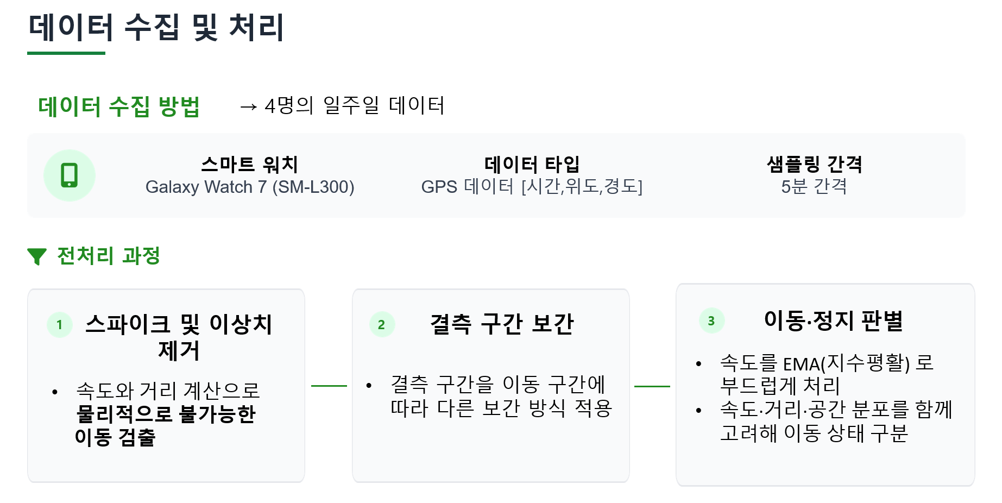
Task: Click the arrow before 4명의 일주일 데이터
Action: coord(248,107)
